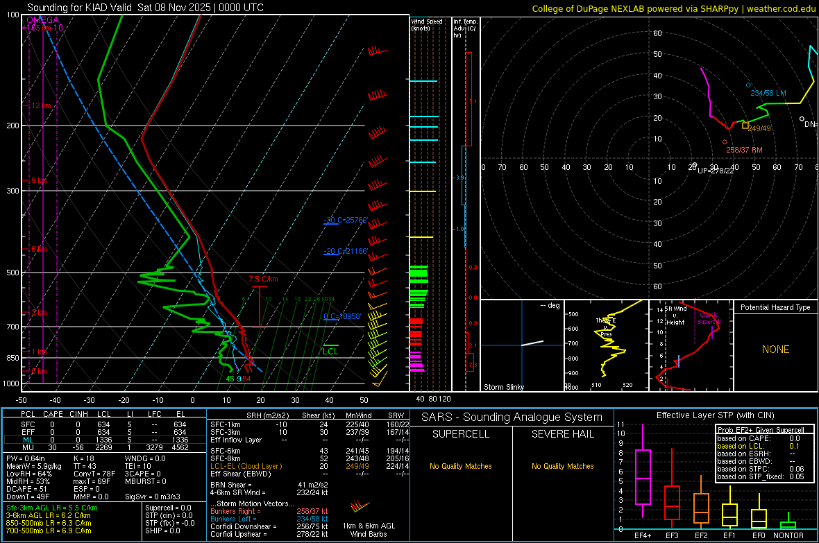Click the yellow 'NONE' hazard type text
This screenshot has width=819, height=543.
click(x=776, y=350)
